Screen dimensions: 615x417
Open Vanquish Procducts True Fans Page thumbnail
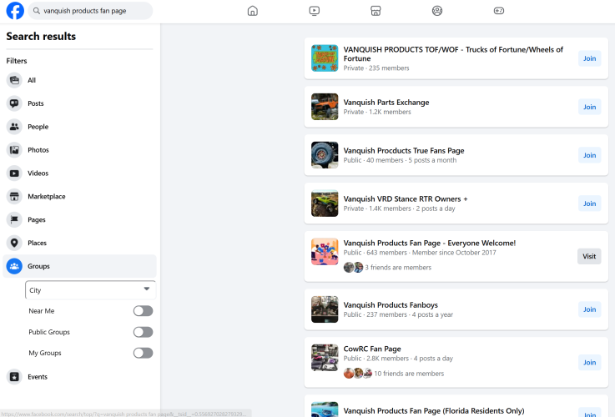325,155
